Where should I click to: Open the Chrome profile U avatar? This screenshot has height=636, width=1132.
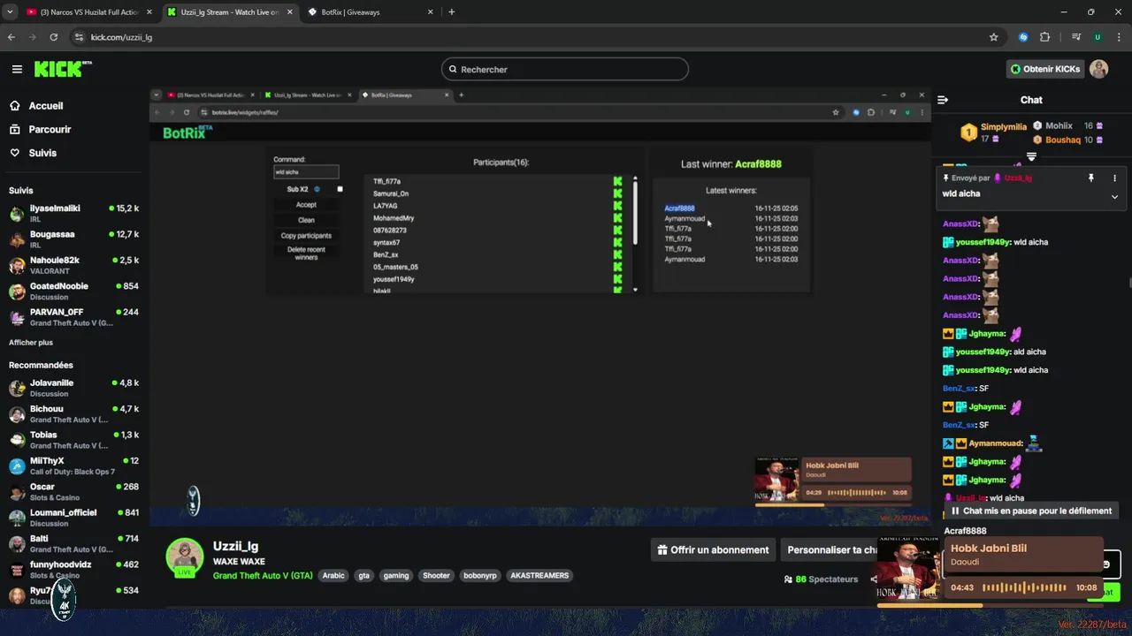coord(1098,37)
